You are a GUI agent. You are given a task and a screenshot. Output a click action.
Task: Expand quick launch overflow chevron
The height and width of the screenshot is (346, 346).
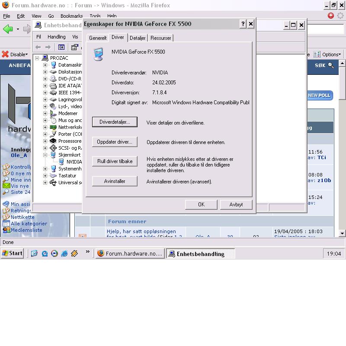(88, 252)
